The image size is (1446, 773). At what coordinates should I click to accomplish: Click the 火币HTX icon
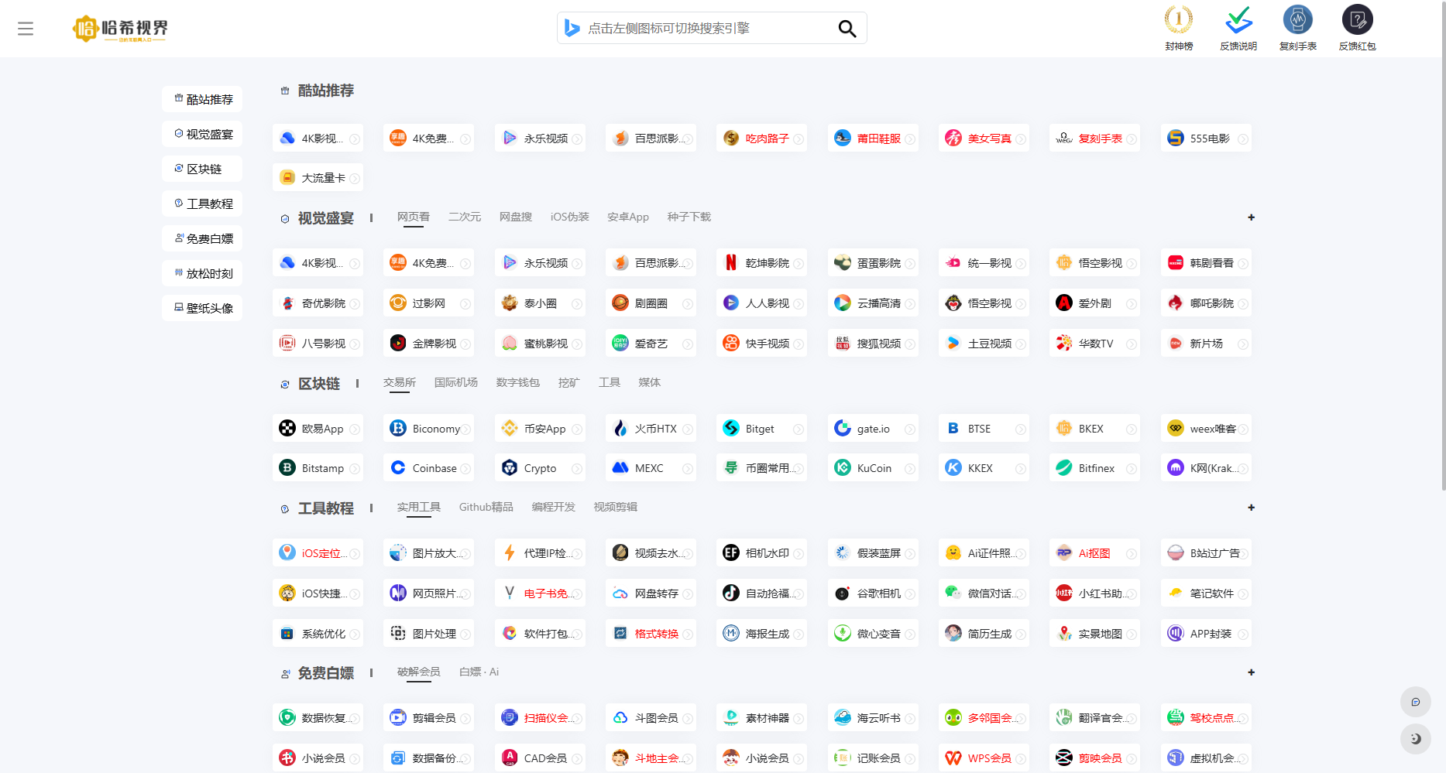(620, 429)
